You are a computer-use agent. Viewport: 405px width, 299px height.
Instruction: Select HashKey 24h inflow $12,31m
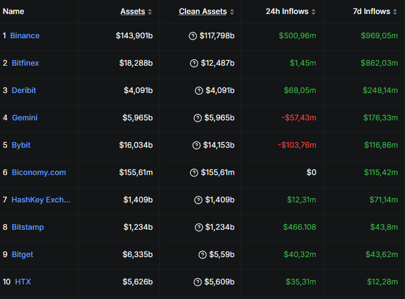click(302, 200)
